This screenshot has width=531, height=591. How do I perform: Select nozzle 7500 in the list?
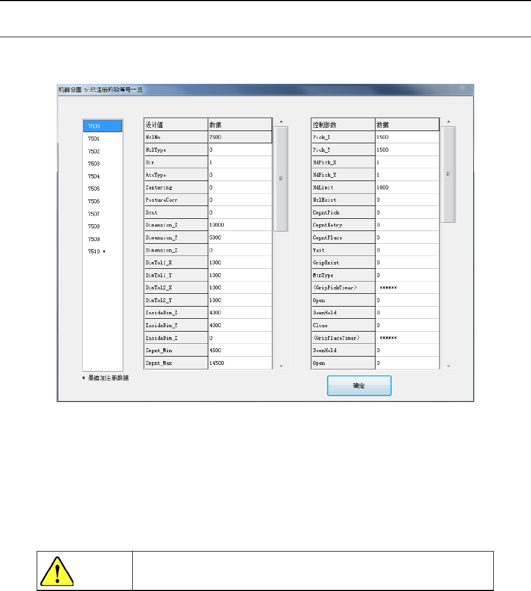103,126
